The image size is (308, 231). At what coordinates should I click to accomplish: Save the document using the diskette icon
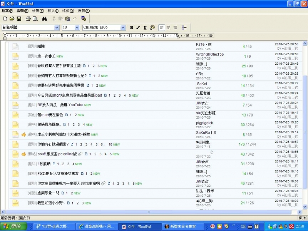pyautogui.click(x=19, y=18)
